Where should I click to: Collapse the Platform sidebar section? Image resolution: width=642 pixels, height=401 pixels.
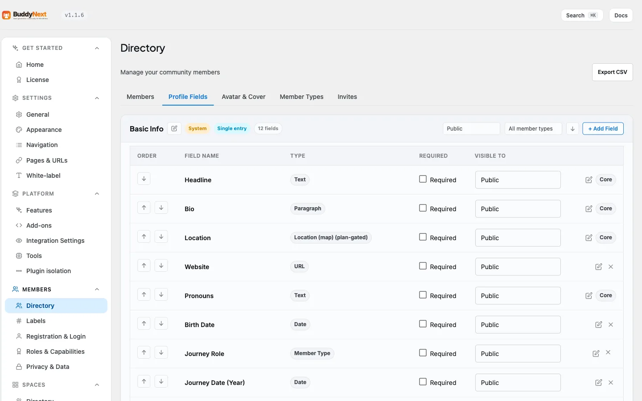[97, 194]
